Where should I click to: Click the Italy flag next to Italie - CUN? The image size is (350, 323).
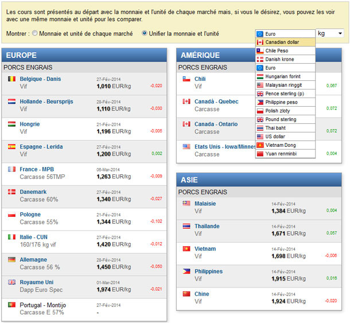coord(11,236)
